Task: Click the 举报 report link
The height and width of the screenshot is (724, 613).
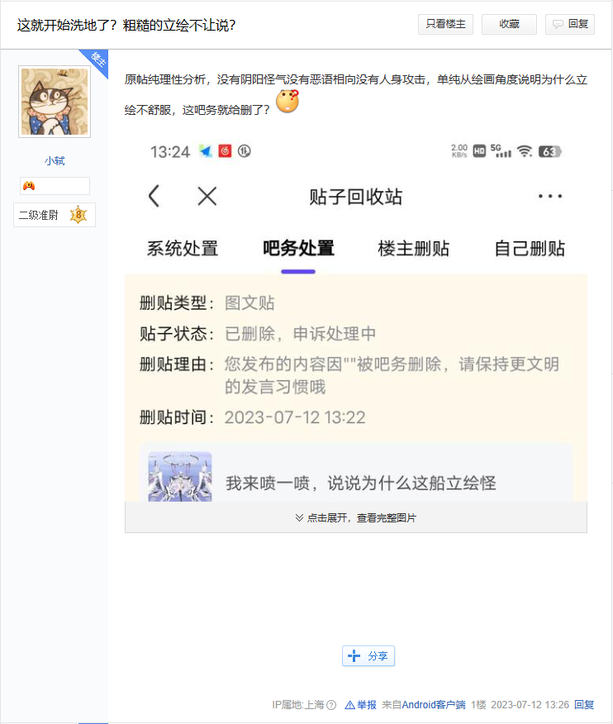Action: [361, 705]
